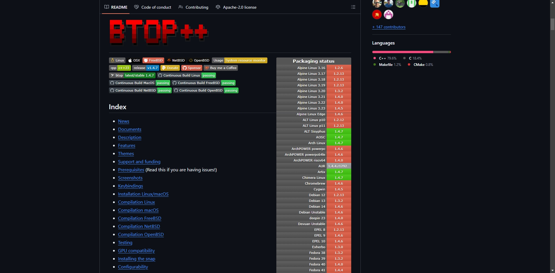This screenshot has width=555, height=273.
Task: Go to the Description section link
Action: (130, 138)
